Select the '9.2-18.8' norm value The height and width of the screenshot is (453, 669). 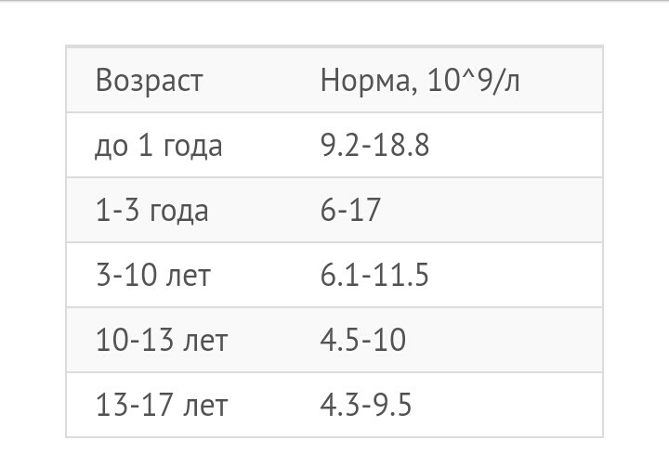pos(374,146)
